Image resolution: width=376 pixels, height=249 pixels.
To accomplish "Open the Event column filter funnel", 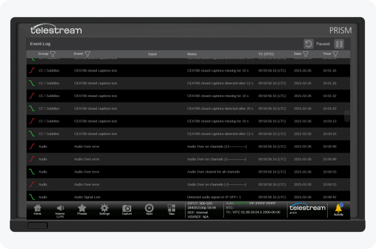I will (x=87, y=54).
